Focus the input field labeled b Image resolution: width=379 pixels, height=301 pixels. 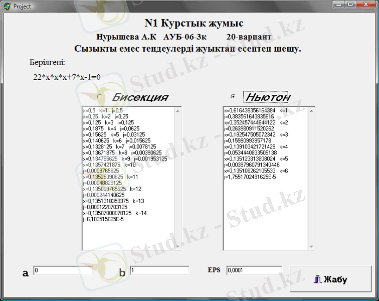coord(159,270)
